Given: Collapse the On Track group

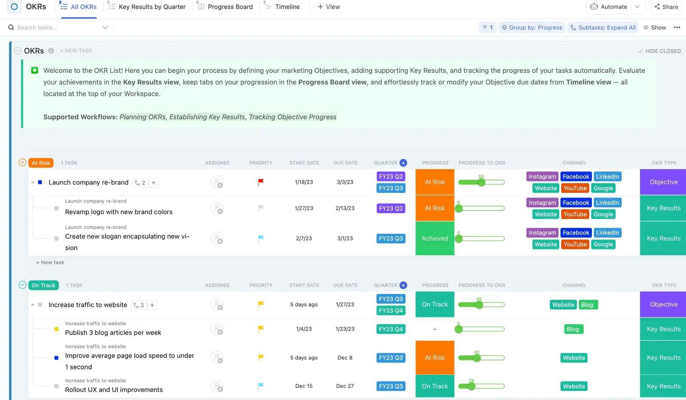Looking at the screenshot, I should coord(22,285).
